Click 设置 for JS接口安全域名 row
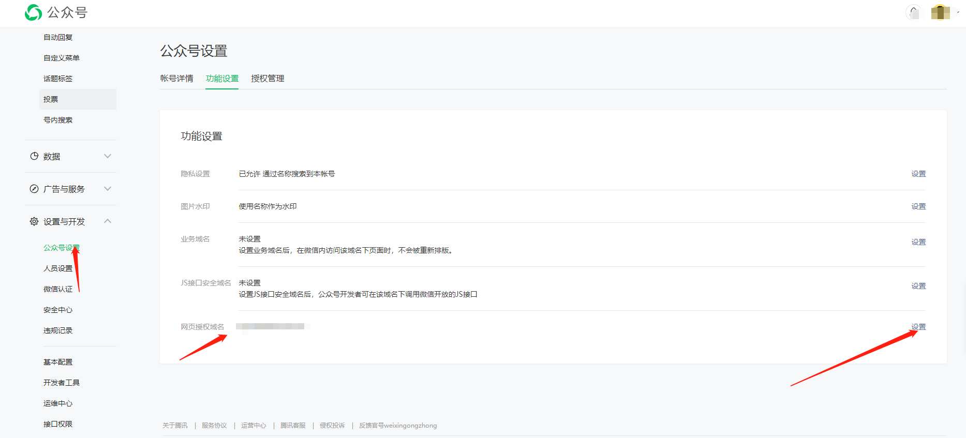 tap(918, 286)
